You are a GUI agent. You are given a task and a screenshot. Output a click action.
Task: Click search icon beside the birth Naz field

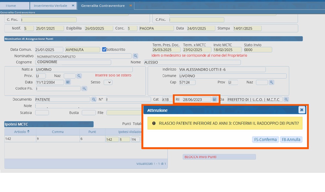79,76
